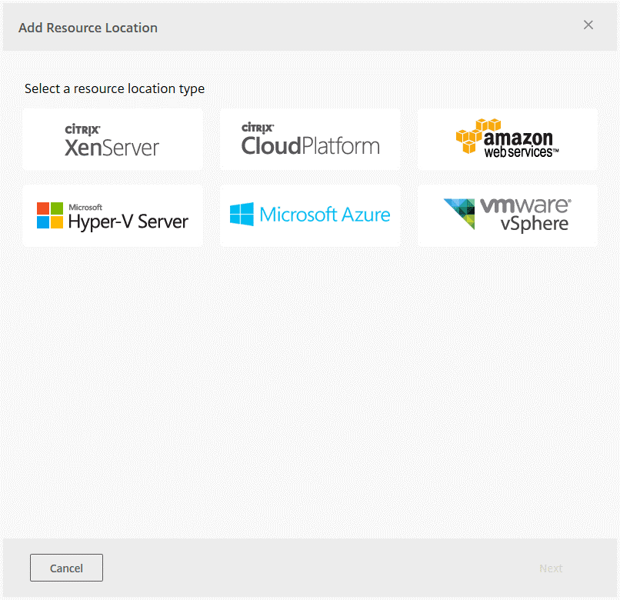Close the Add Resource Location dialog
The width and height of the screenshot is (620, 600).
click(x=588, y=25)
